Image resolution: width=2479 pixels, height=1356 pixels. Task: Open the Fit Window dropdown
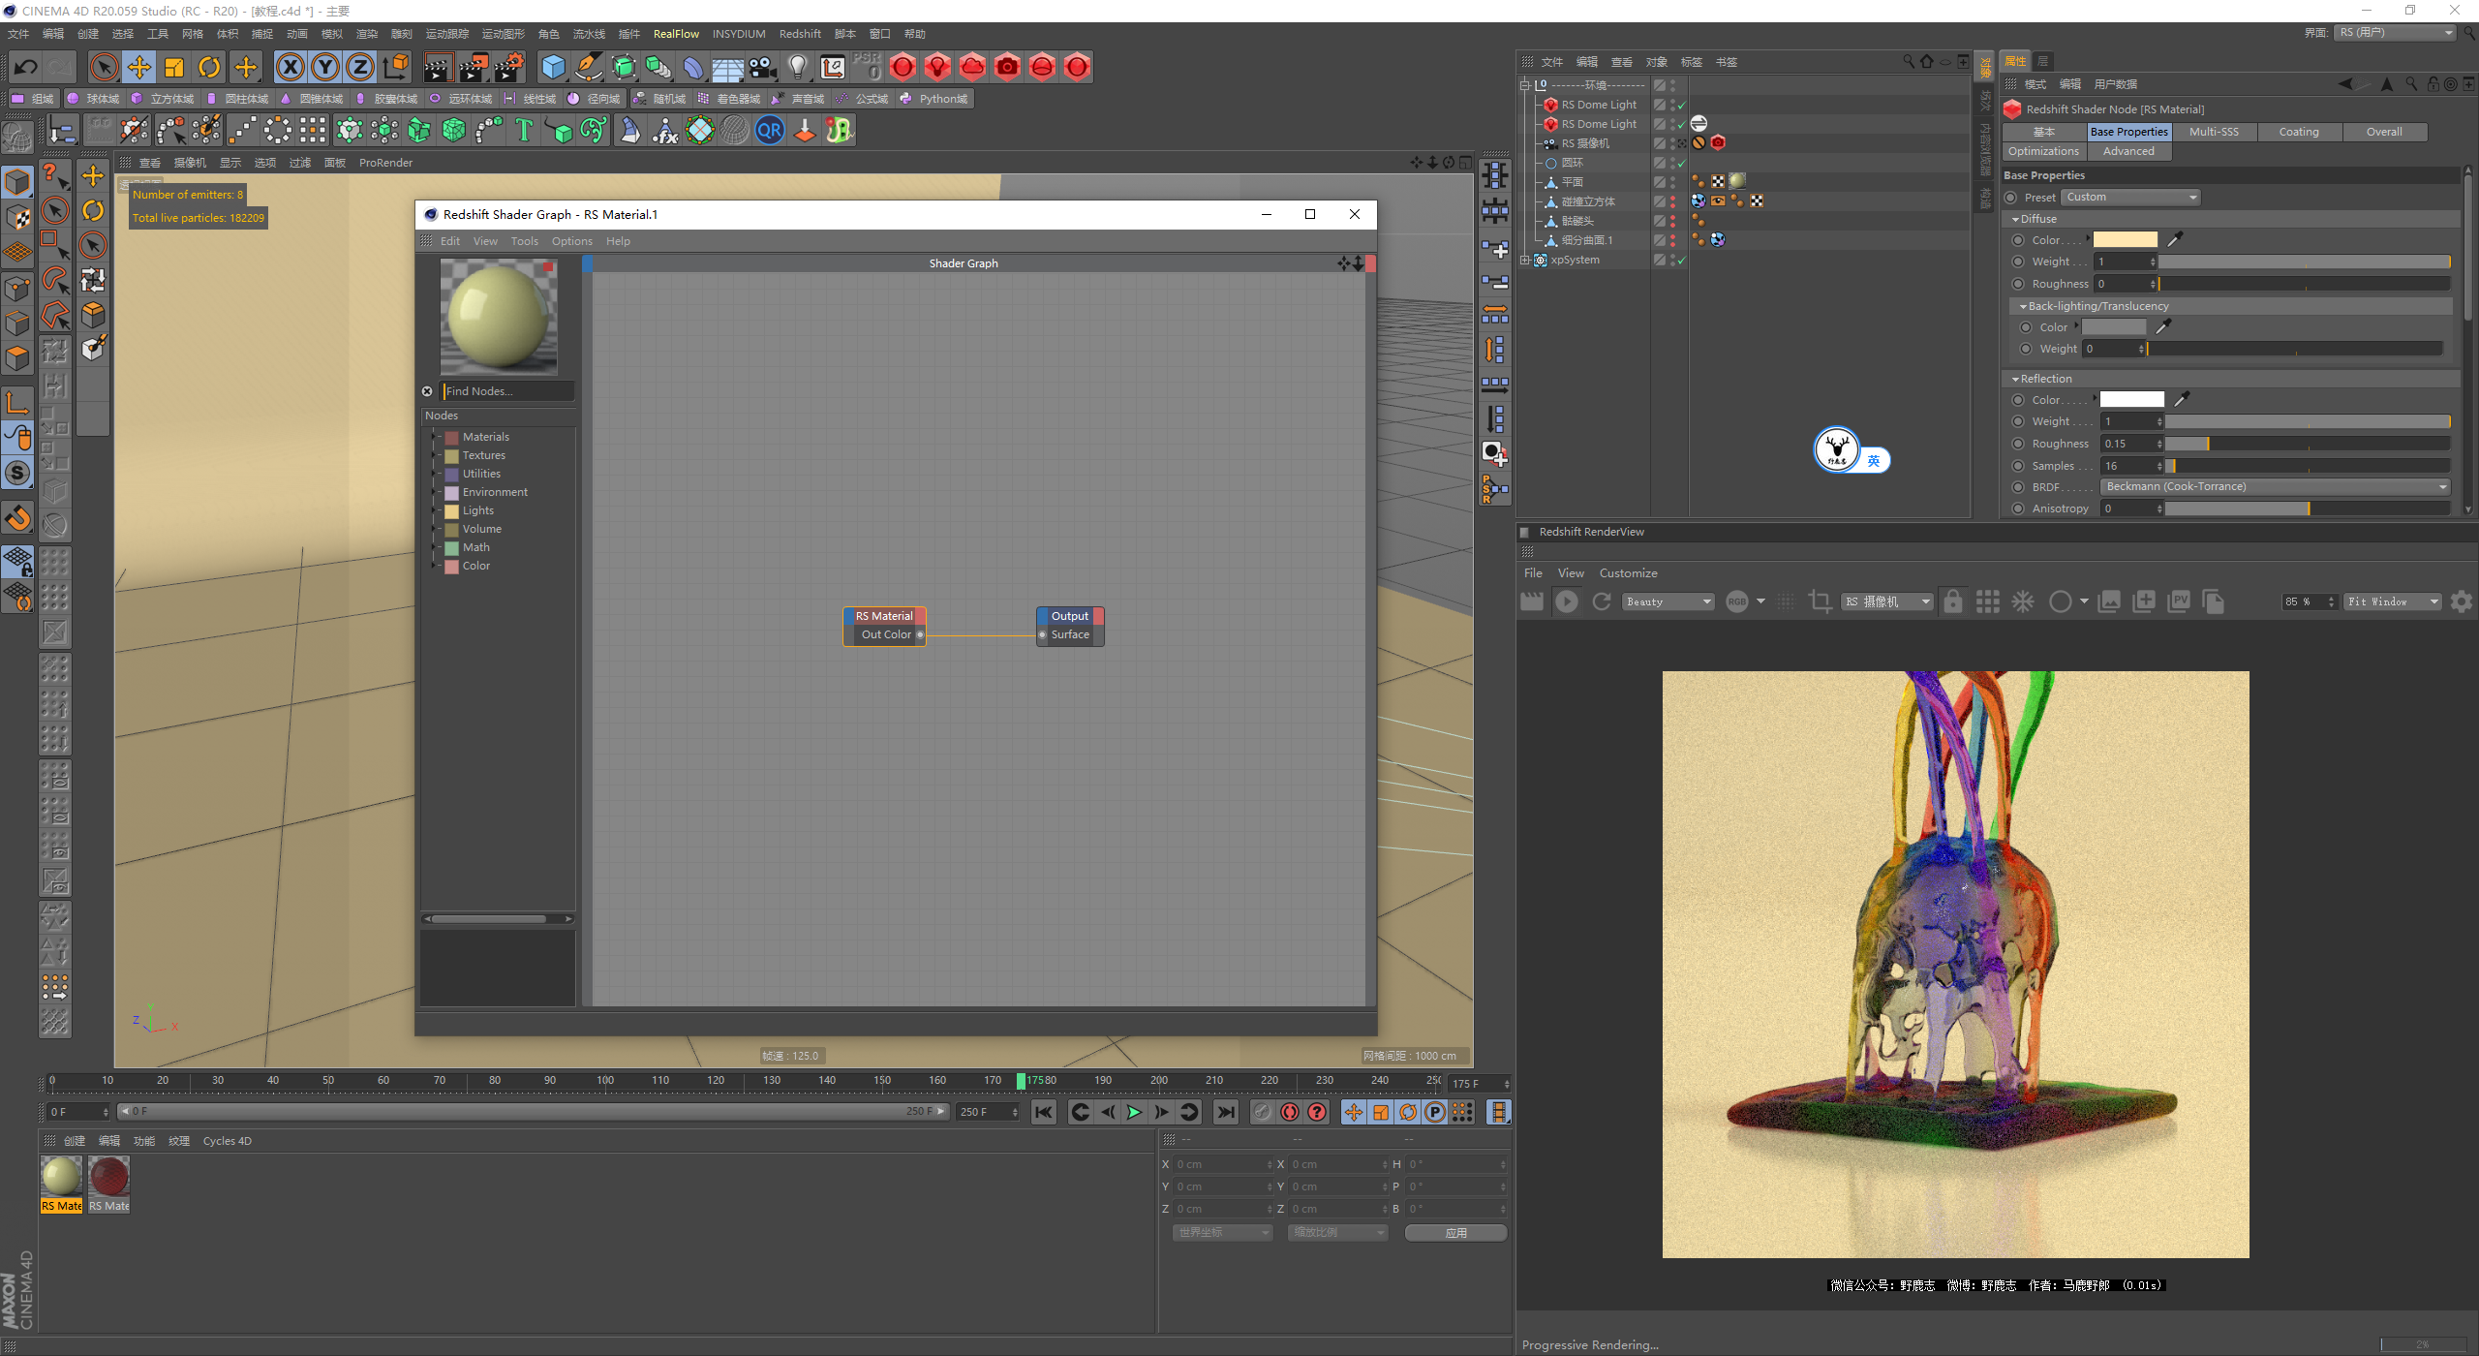pos(2392,602)
